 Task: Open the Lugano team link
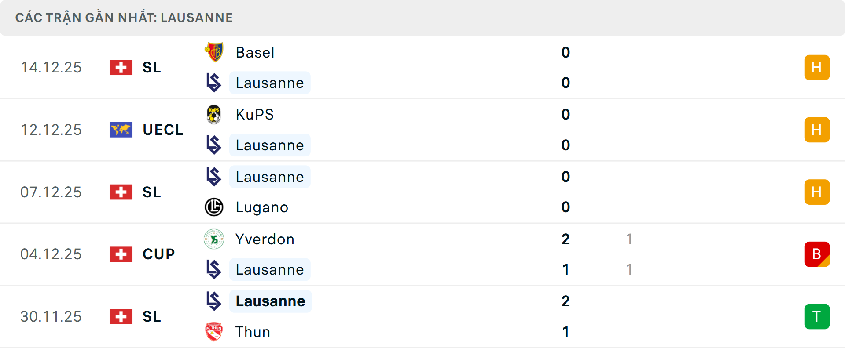(262, 207)
